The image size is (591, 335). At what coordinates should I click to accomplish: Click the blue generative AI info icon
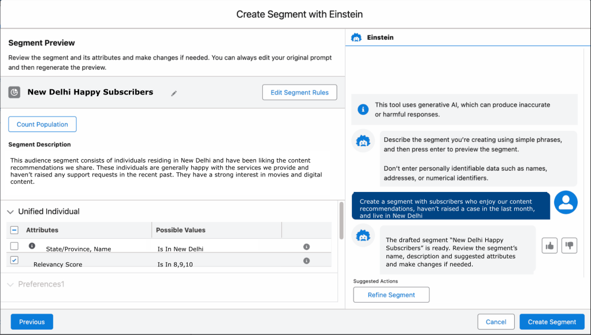pyautogui.click(x=363, y=109)
